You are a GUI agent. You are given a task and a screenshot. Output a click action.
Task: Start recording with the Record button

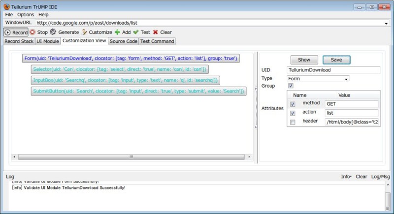[16, 32]
